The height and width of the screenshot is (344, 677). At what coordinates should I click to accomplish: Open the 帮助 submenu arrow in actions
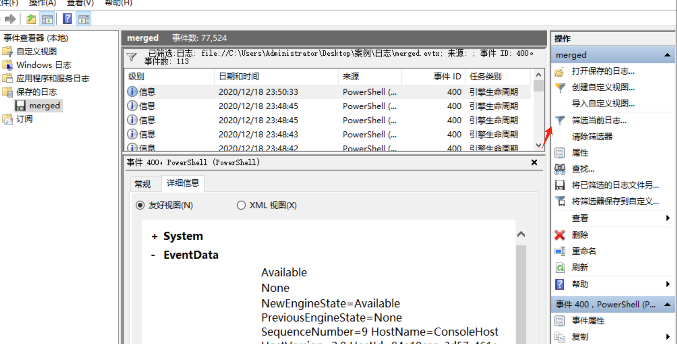click(x=668, y=284)
